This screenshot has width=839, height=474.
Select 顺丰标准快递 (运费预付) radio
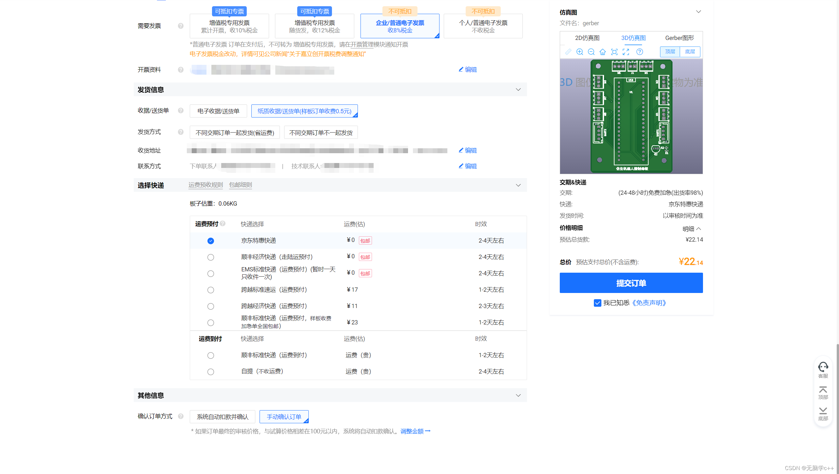click(211, 323)
